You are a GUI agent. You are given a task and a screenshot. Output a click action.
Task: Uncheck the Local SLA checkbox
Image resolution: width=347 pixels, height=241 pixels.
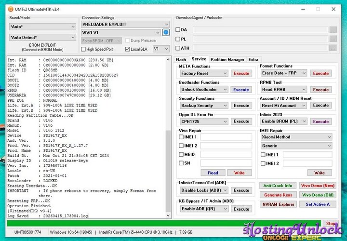click(x=127, y=49)
